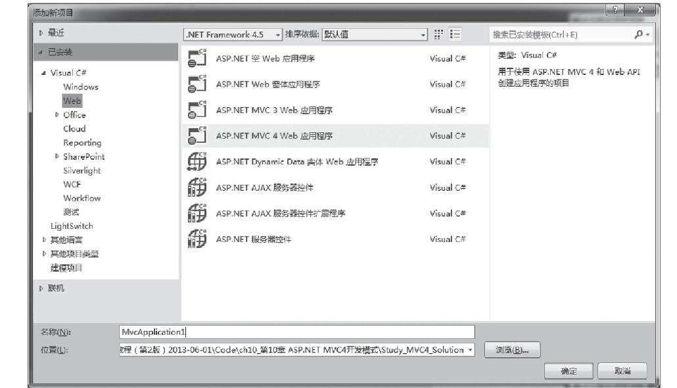Select the Workflow category
677x388 pixels.
(x=82, y=199)
